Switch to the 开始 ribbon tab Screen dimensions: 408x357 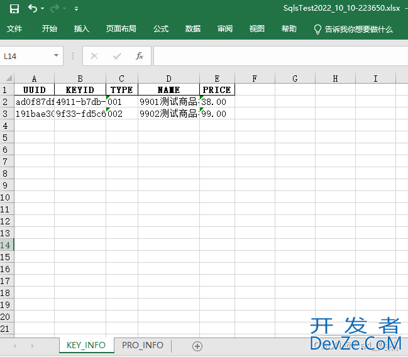50,29
